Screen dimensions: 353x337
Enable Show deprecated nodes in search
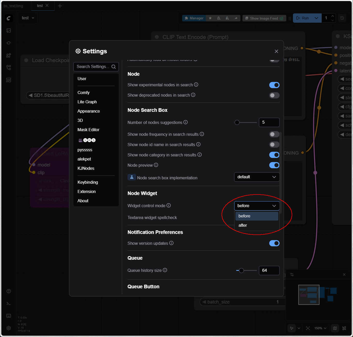click(274, 95)
